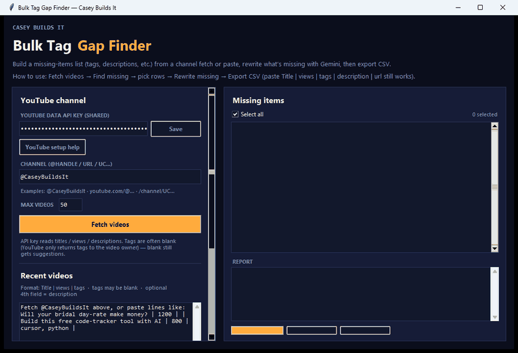Click the 'Gap Finder' orange title text
The width and height of the screenshot is (518, 353).
click(x=114, y=45)
